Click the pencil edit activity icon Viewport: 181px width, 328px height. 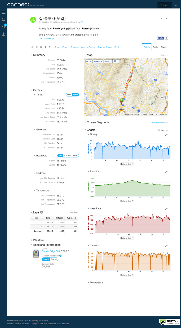point(32,47)
